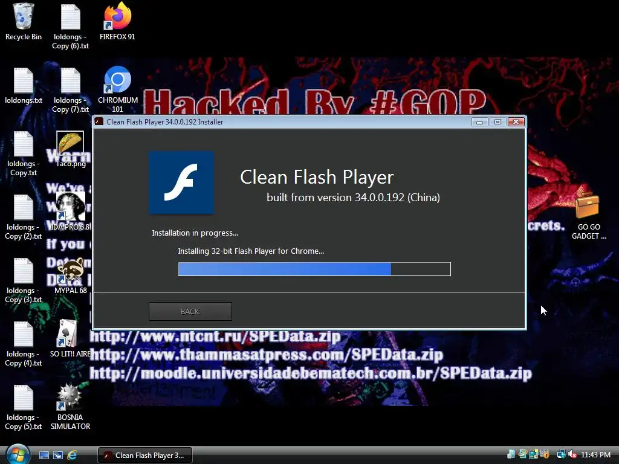Click the 11:43 PM taskbar clock
This screenshot has width=619, height=464.
click(595, 455)
